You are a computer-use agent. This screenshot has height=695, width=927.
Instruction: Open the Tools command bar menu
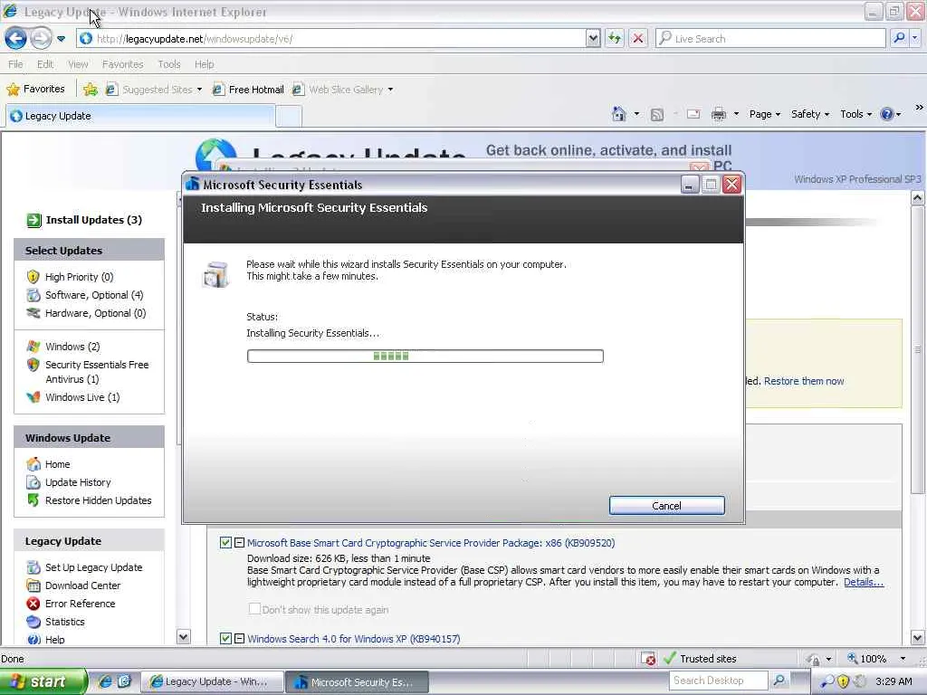[855, 114]
